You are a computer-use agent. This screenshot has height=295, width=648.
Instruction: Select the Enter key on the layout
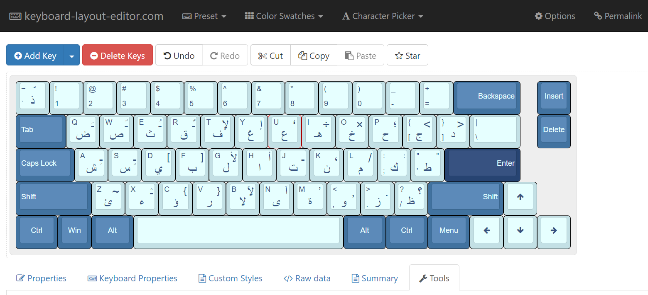click(x=482, y=163)
